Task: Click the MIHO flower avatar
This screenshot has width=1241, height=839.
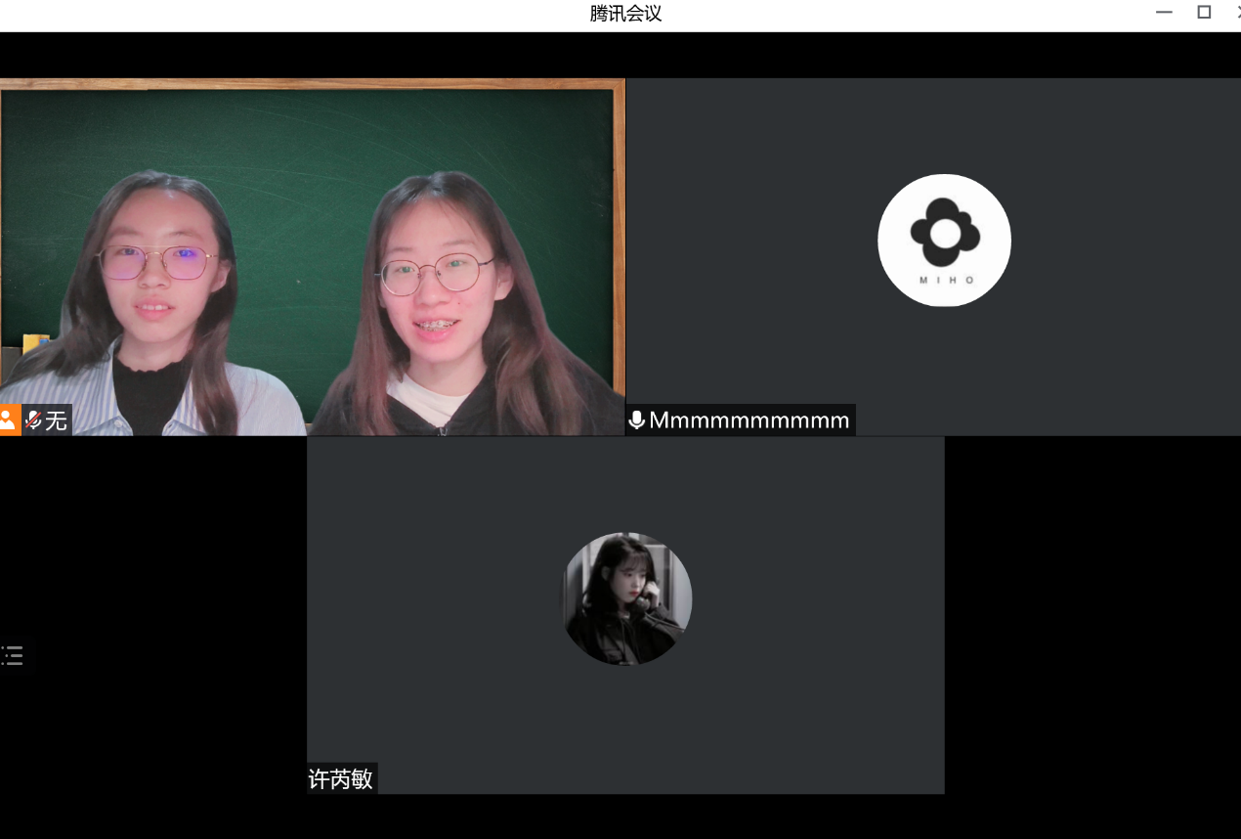Action: [x=944, y=241]
